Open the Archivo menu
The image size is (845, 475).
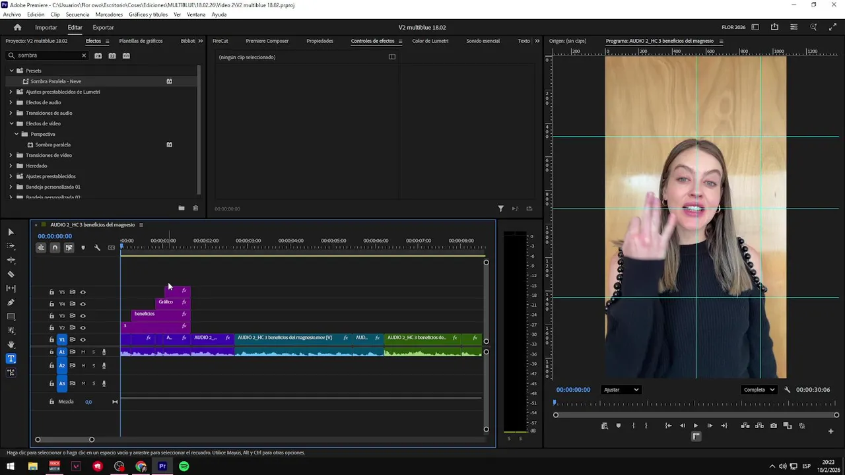point(12,15)
